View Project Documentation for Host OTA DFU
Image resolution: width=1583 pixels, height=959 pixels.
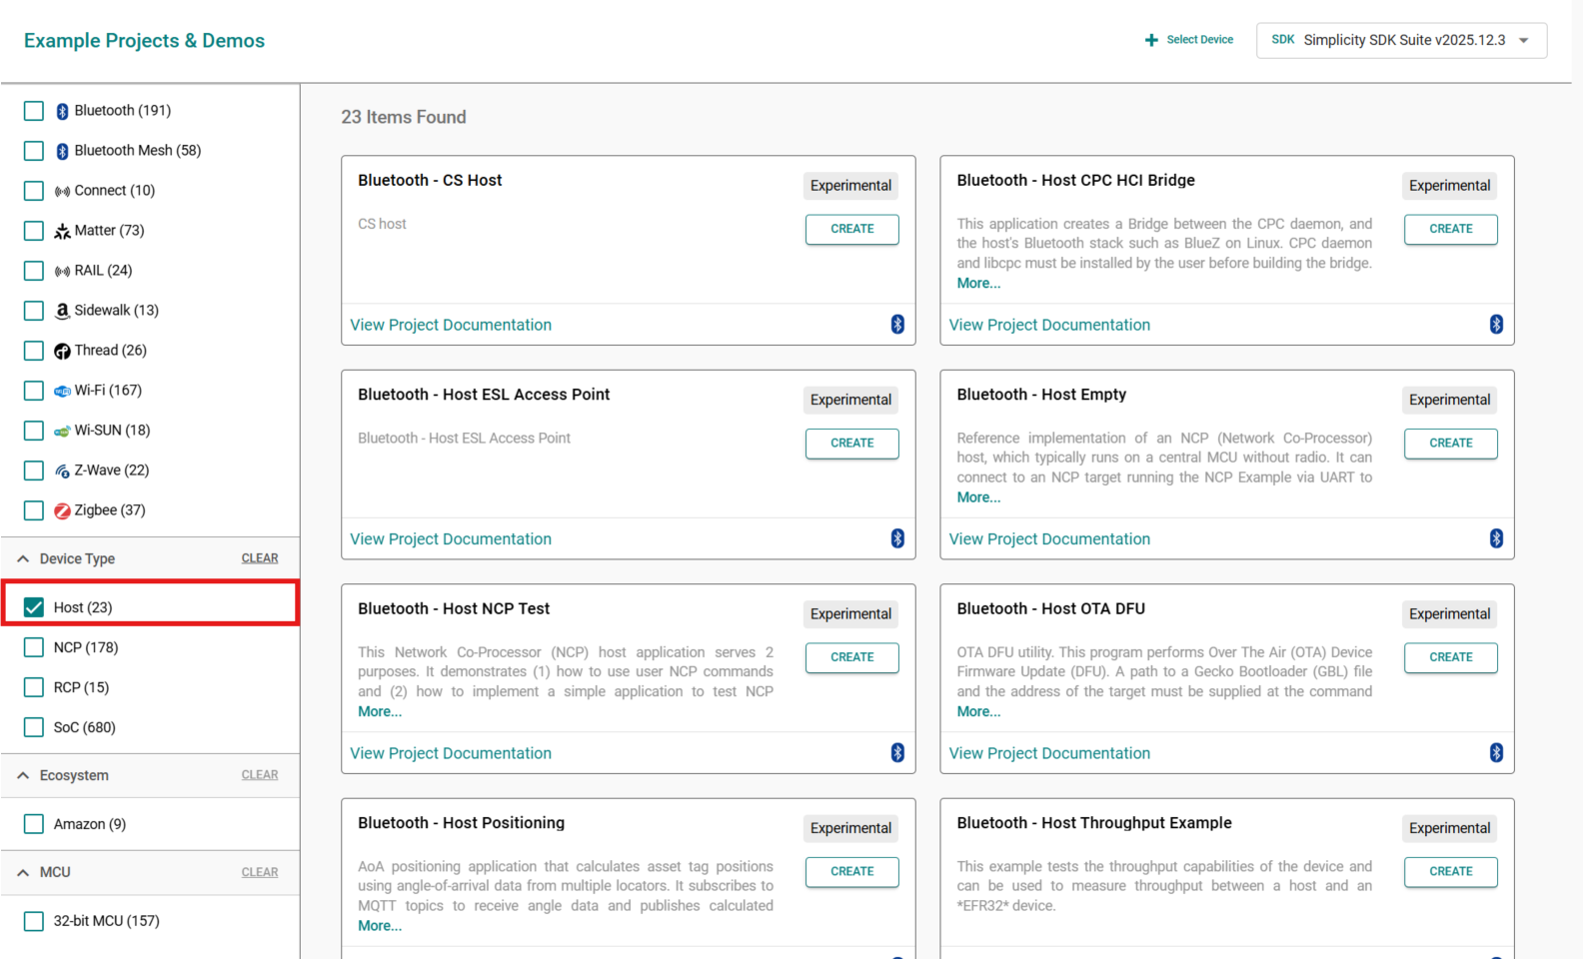(1049, 753)
